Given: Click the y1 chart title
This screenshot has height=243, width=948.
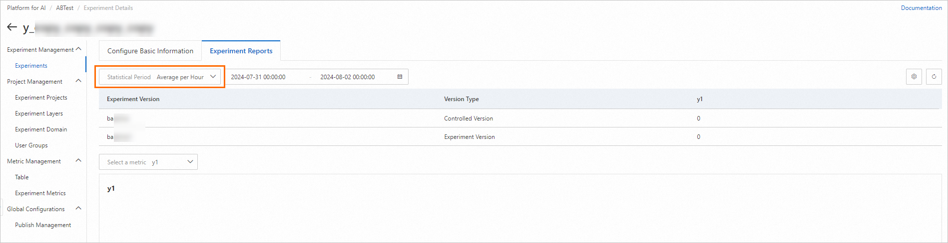Looking at the screenshot, I should pyautogui.click(x=111, y=188).
